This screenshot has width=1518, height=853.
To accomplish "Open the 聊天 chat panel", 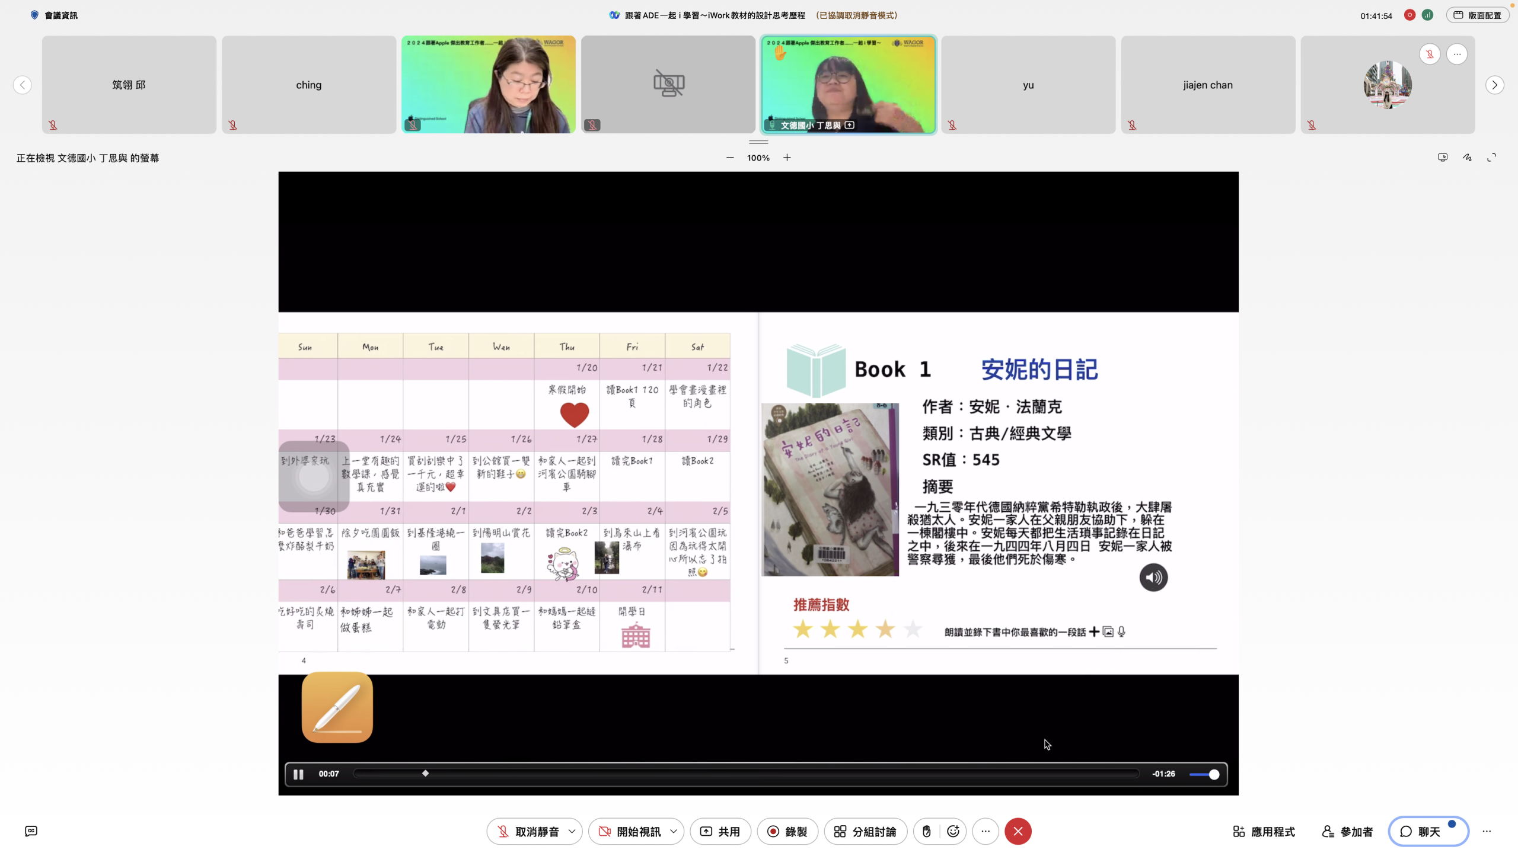I will tap(1428, 831).
